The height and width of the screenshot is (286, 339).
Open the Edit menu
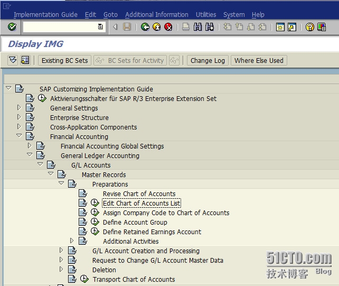tap(90, 14)
